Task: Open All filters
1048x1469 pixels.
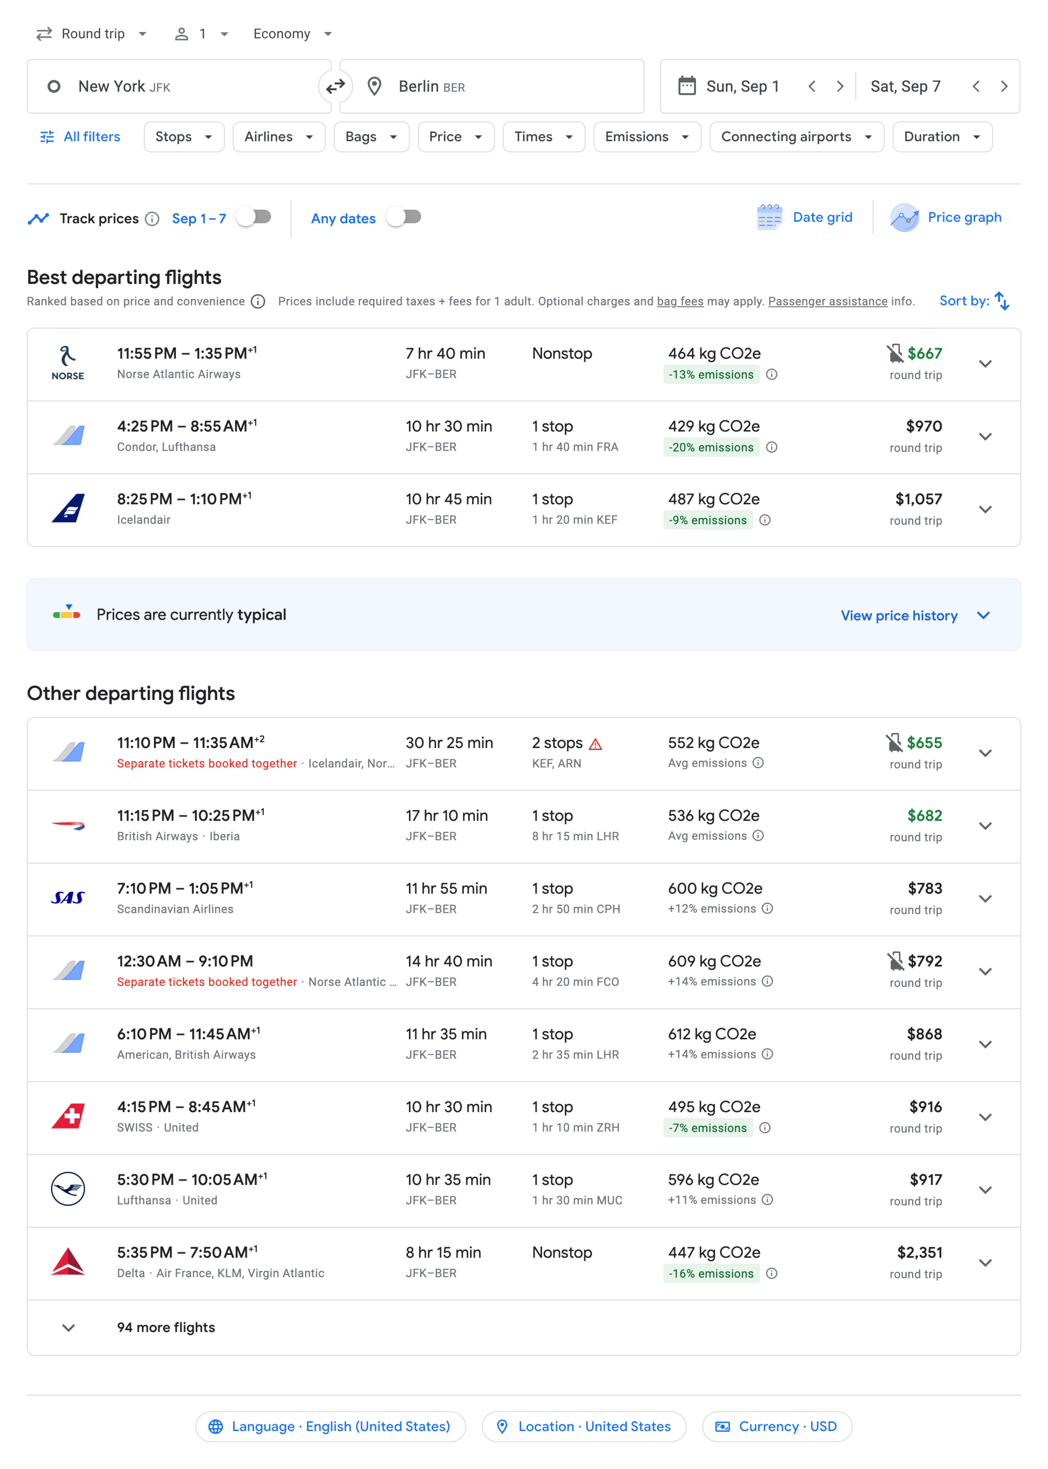Action: tap(81, 137)
